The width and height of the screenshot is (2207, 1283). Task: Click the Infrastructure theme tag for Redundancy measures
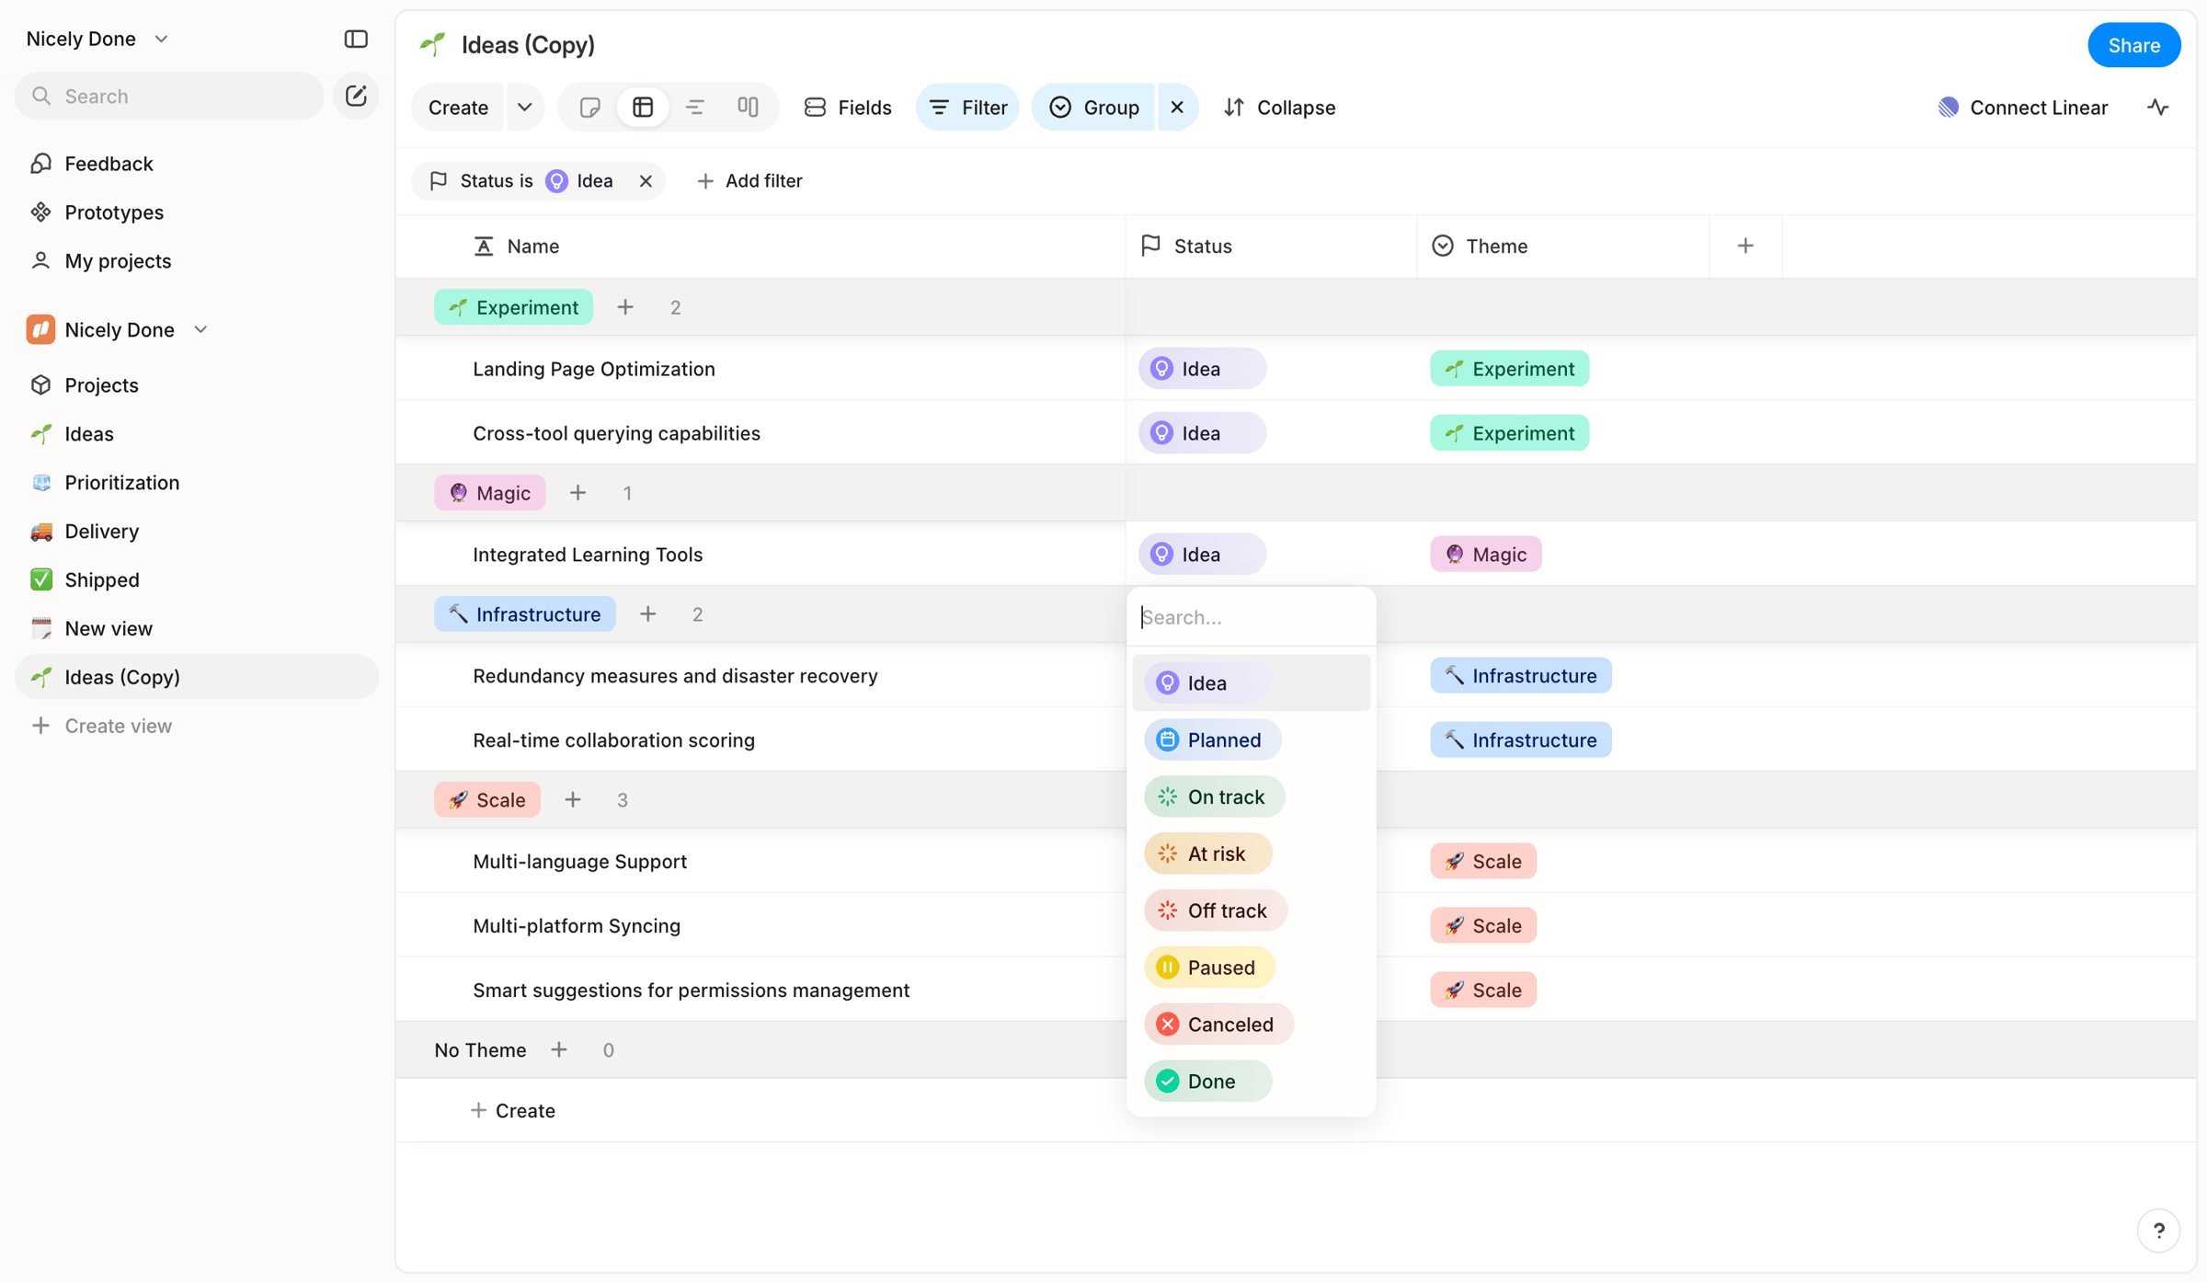tap(1521, 676)
